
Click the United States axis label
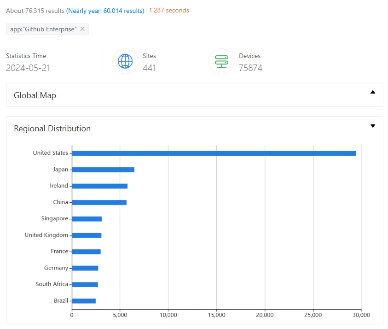tap(51, 153)
